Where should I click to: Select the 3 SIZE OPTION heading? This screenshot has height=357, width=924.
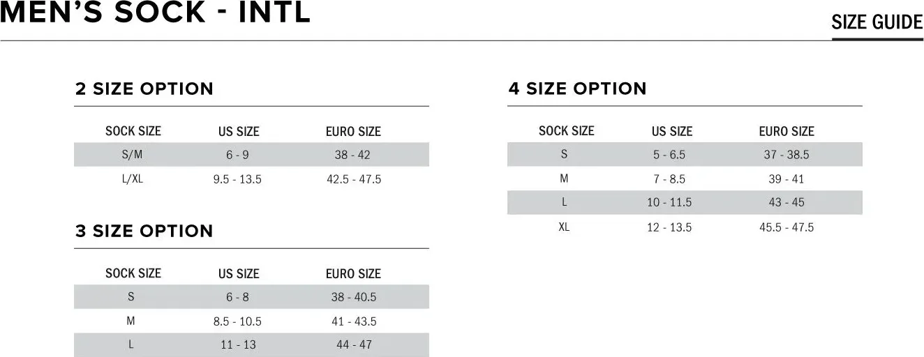click(144, 231)
